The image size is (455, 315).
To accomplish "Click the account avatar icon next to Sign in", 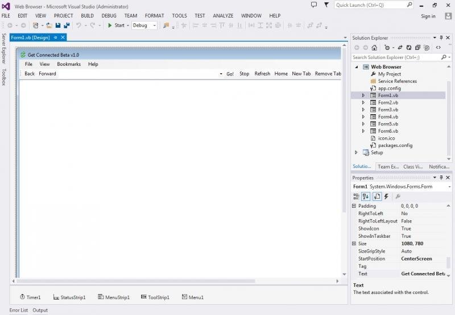I will tap(448, 16).
